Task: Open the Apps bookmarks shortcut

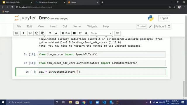Action: click(x=5, y=12)
